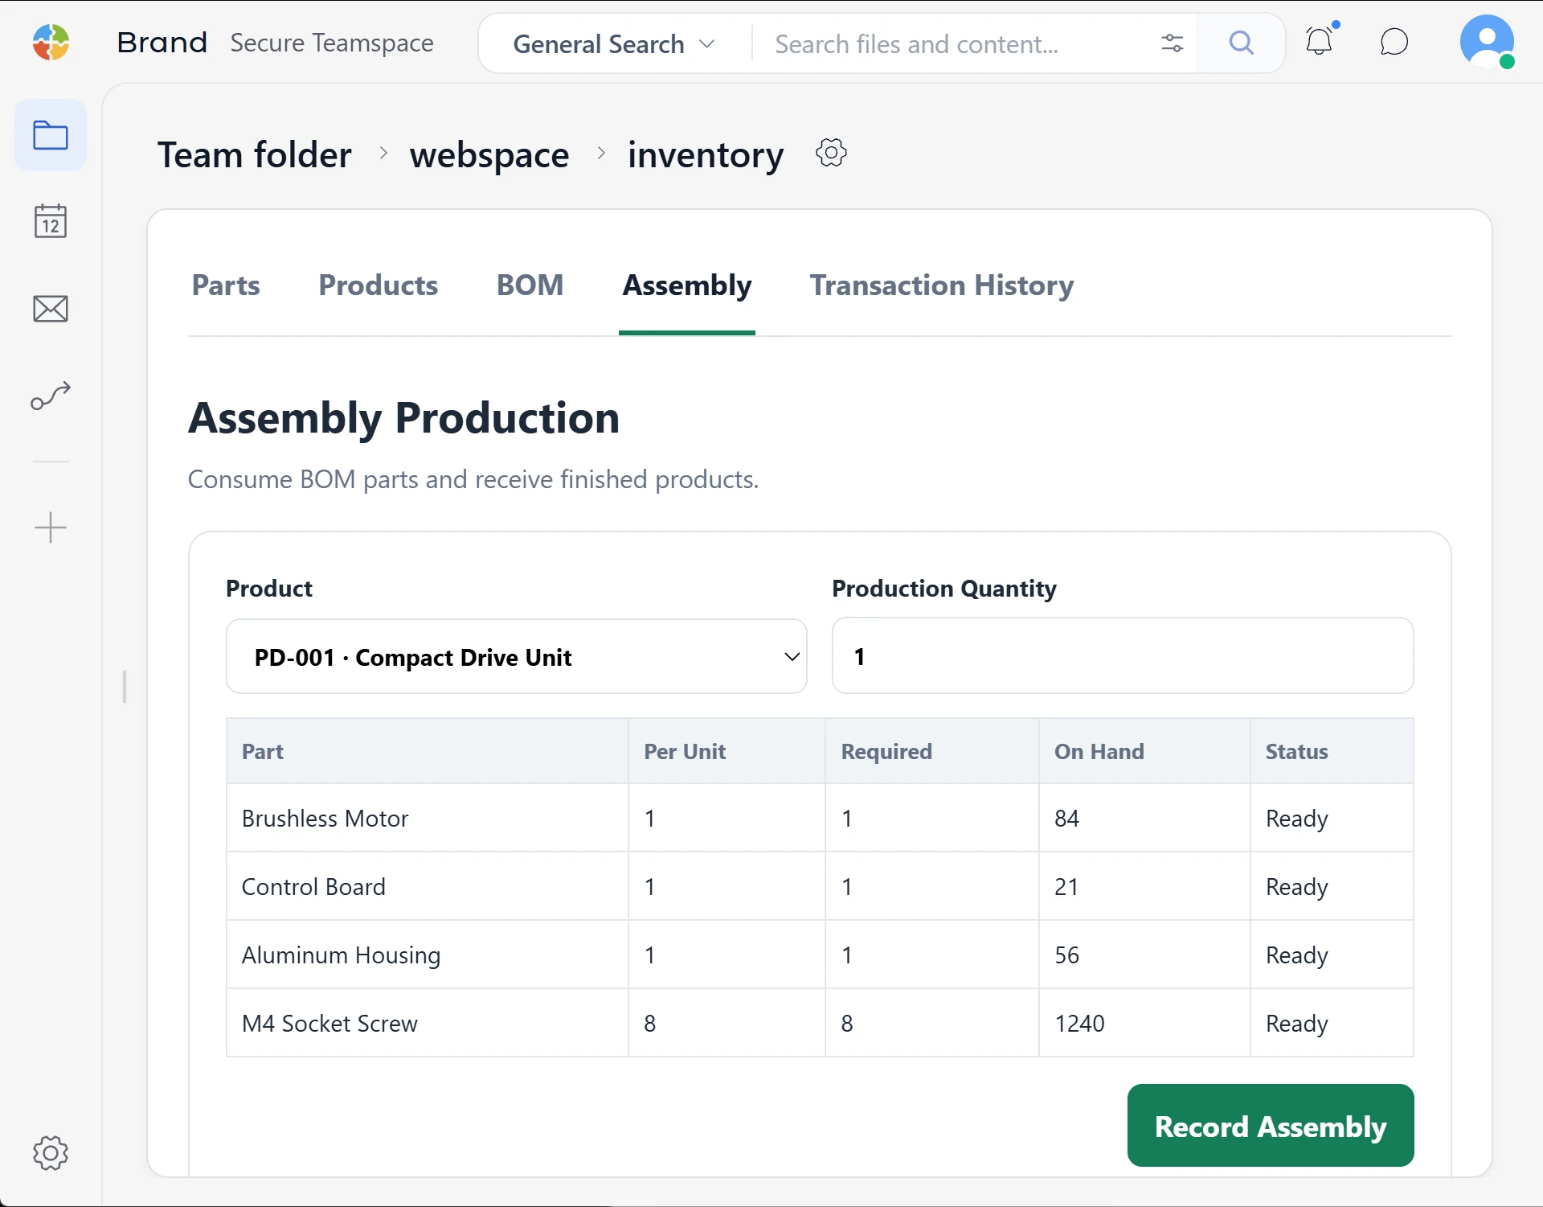Select the M4 Socket Screw row name

pos(329,1024)
